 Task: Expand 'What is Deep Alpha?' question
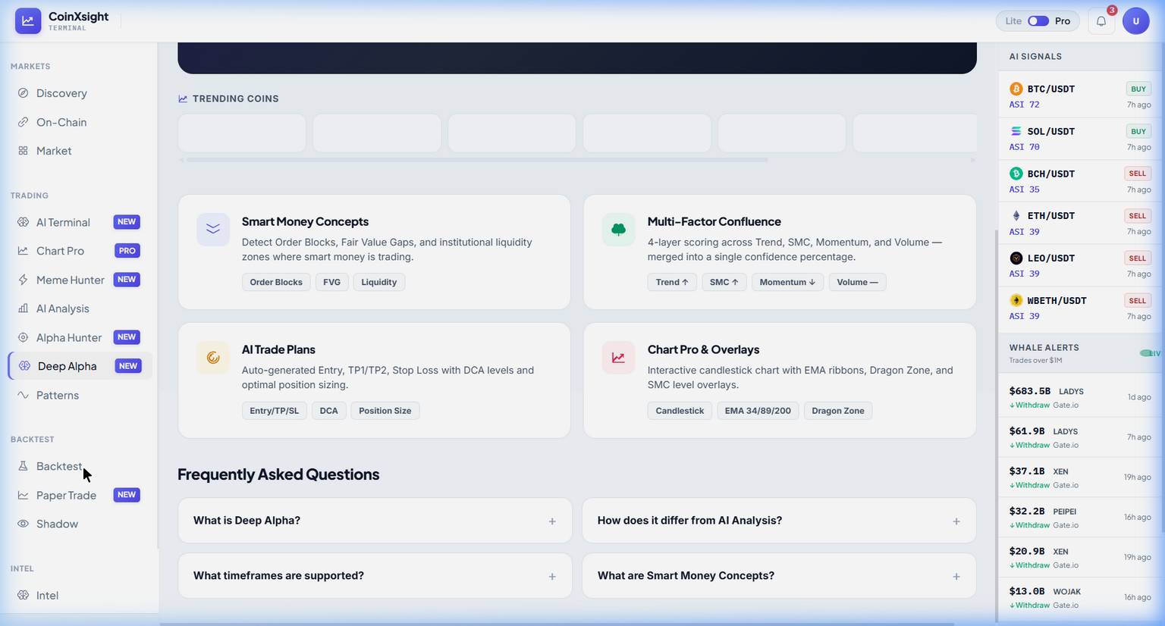tap(375, 521)
